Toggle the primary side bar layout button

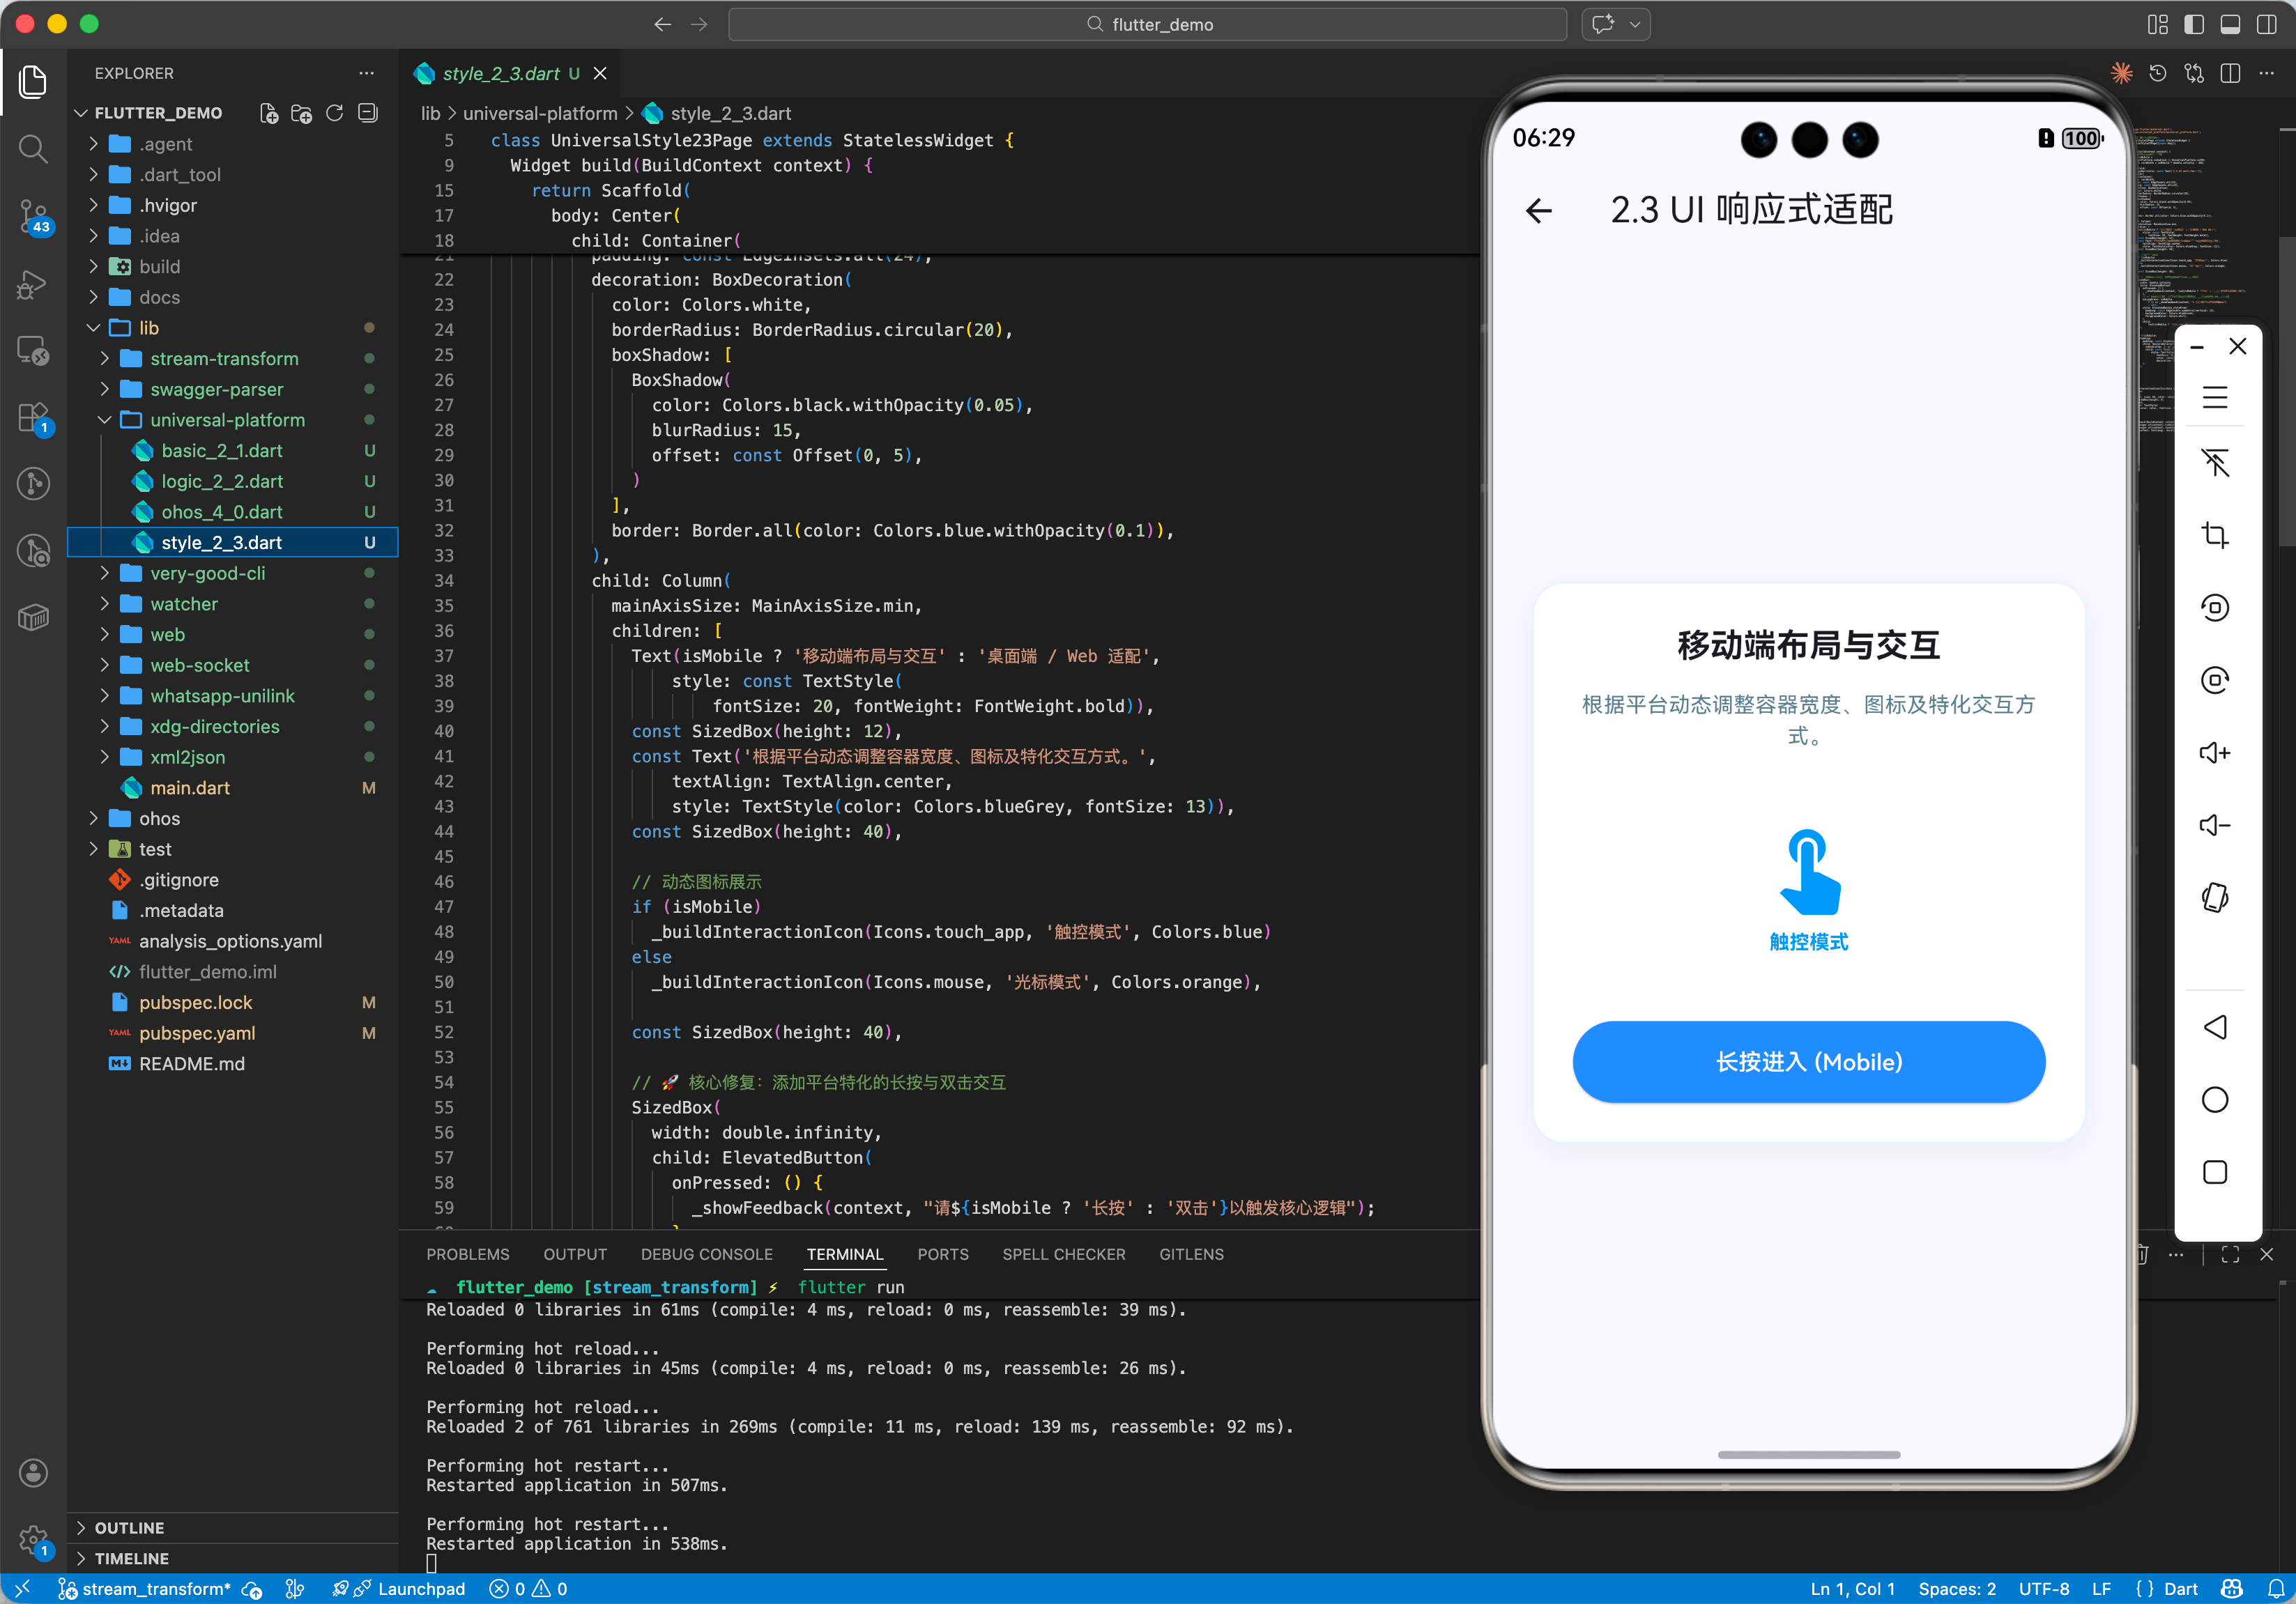(2193, 24)
